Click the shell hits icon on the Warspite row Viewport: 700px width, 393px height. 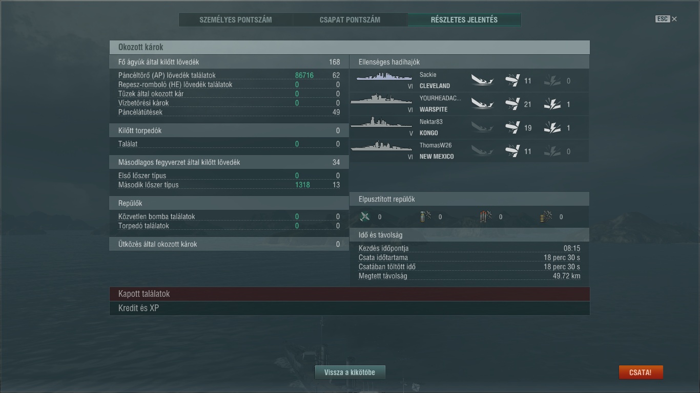512,104
